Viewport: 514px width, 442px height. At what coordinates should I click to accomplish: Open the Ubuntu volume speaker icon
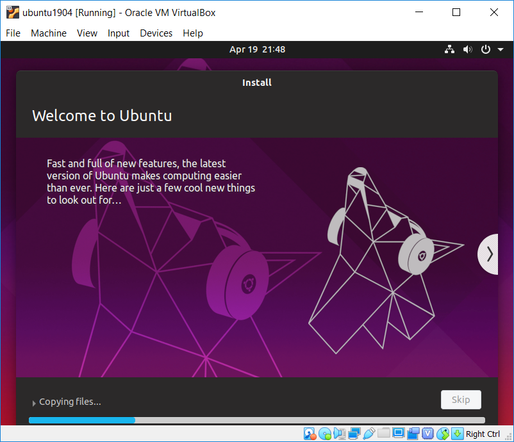[x=467, y=49]
